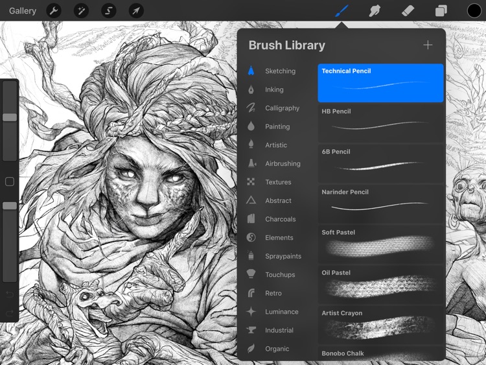
Task: Open the Layers panel
Action: tap(441, 11)
